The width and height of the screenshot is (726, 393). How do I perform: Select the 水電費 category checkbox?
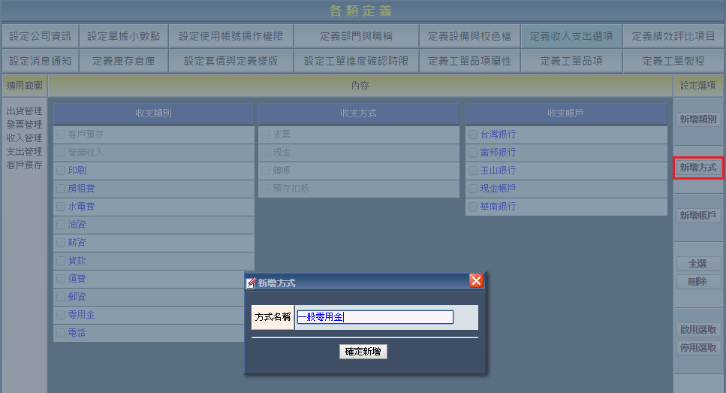(x=61, y=207)
